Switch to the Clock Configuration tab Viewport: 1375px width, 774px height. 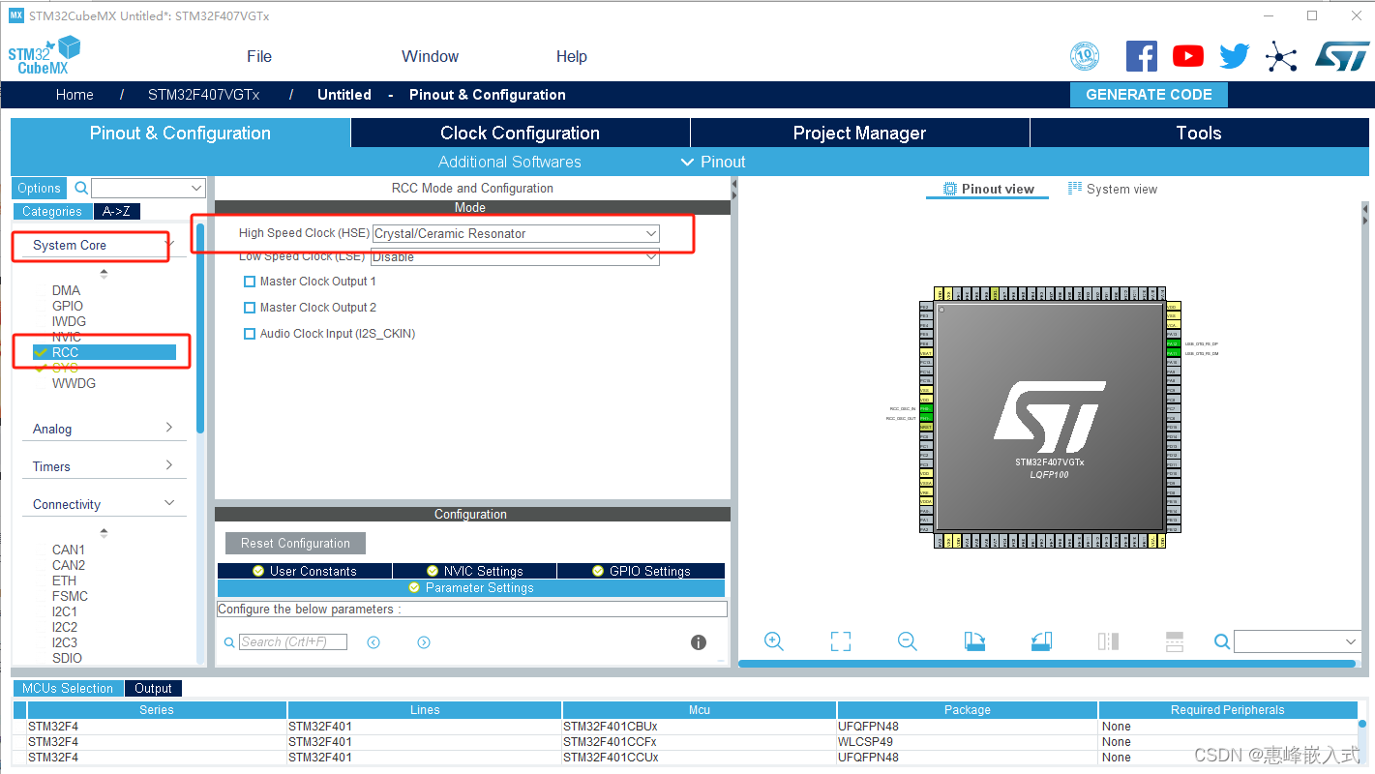coord(519,133)
